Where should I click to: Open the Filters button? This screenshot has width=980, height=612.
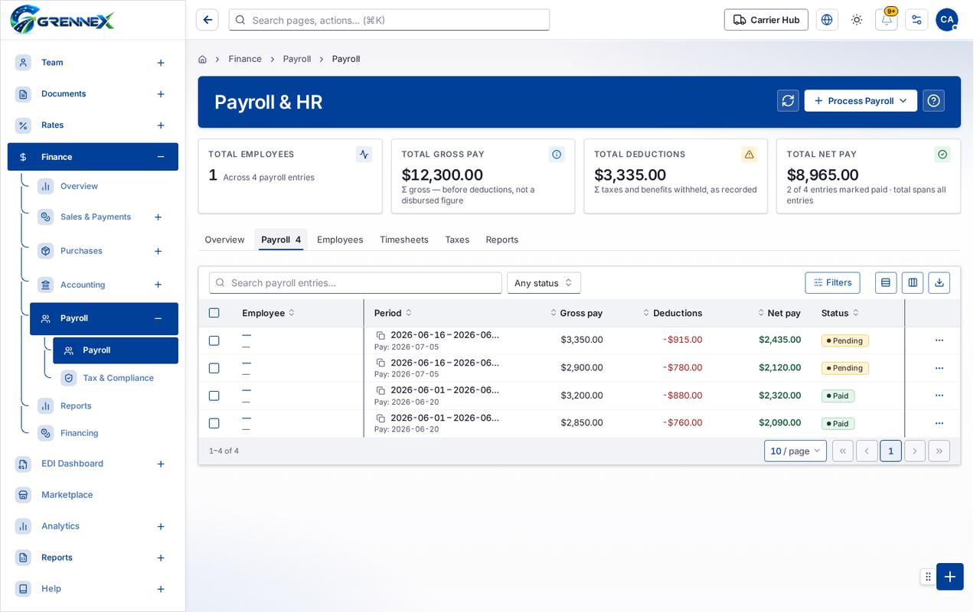tap(832, 283)
